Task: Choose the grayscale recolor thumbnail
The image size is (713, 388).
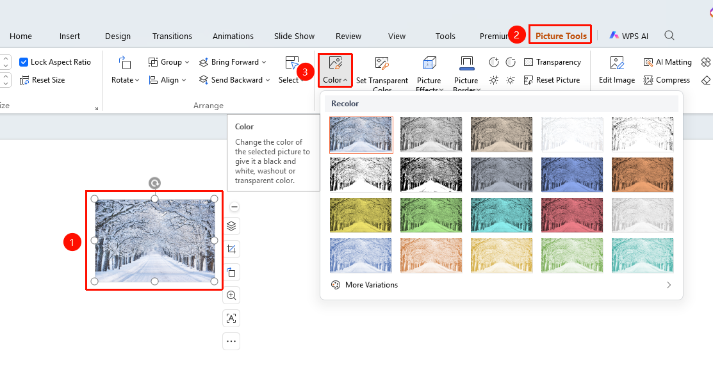Action: (x=431, y=134)
